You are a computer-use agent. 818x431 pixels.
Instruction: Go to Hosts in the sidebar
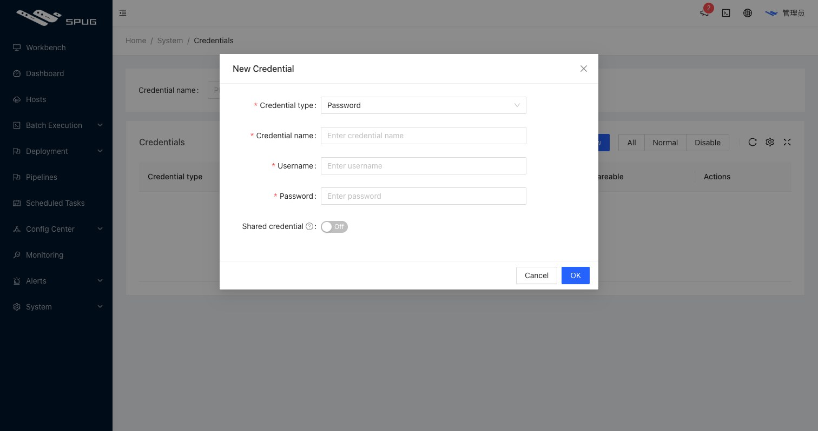coord(56,99)
